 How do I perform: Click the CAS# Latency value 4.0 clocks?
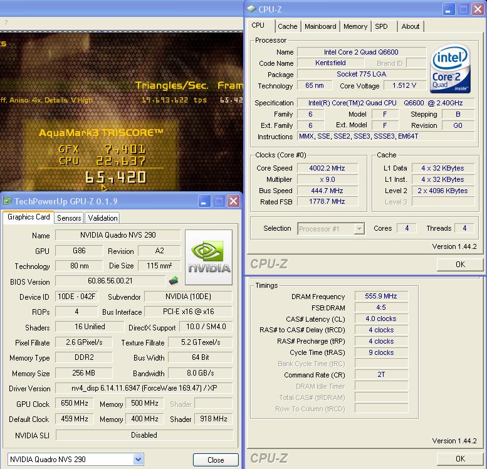[x=381, y=319]
